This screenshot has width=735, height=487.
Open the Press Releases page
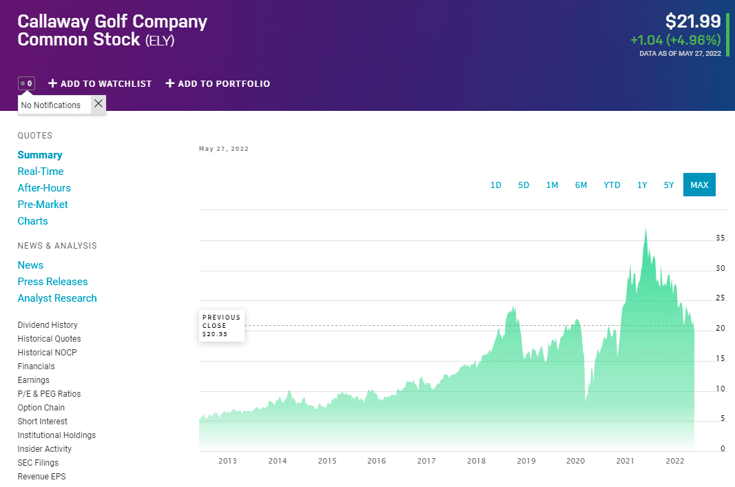tap(52, 282)
